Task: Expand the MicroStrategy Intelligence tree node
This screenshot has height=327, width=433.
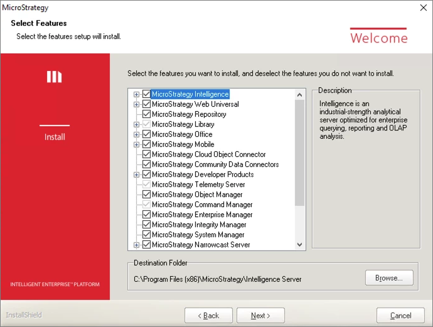Action: 136,94
